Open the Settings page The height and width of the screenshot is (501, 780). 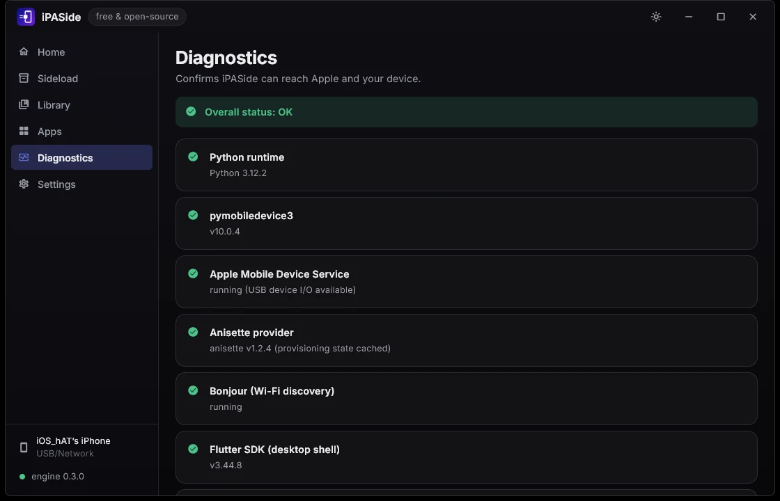[81, 184]
